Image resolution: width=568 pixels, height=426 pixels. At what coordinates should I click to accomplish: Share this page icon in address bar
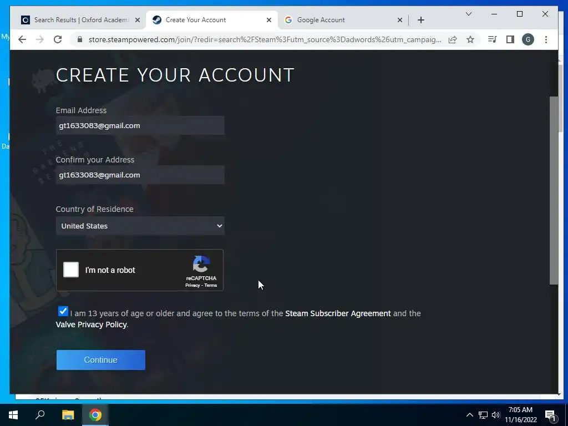(453, 39)
